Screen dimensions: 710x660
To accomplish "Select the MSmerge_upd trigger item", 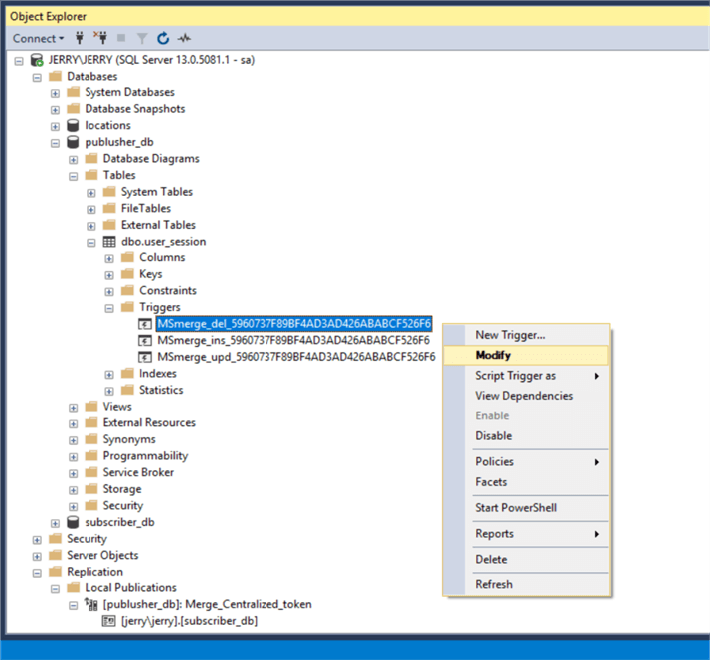I will [294, 357].
